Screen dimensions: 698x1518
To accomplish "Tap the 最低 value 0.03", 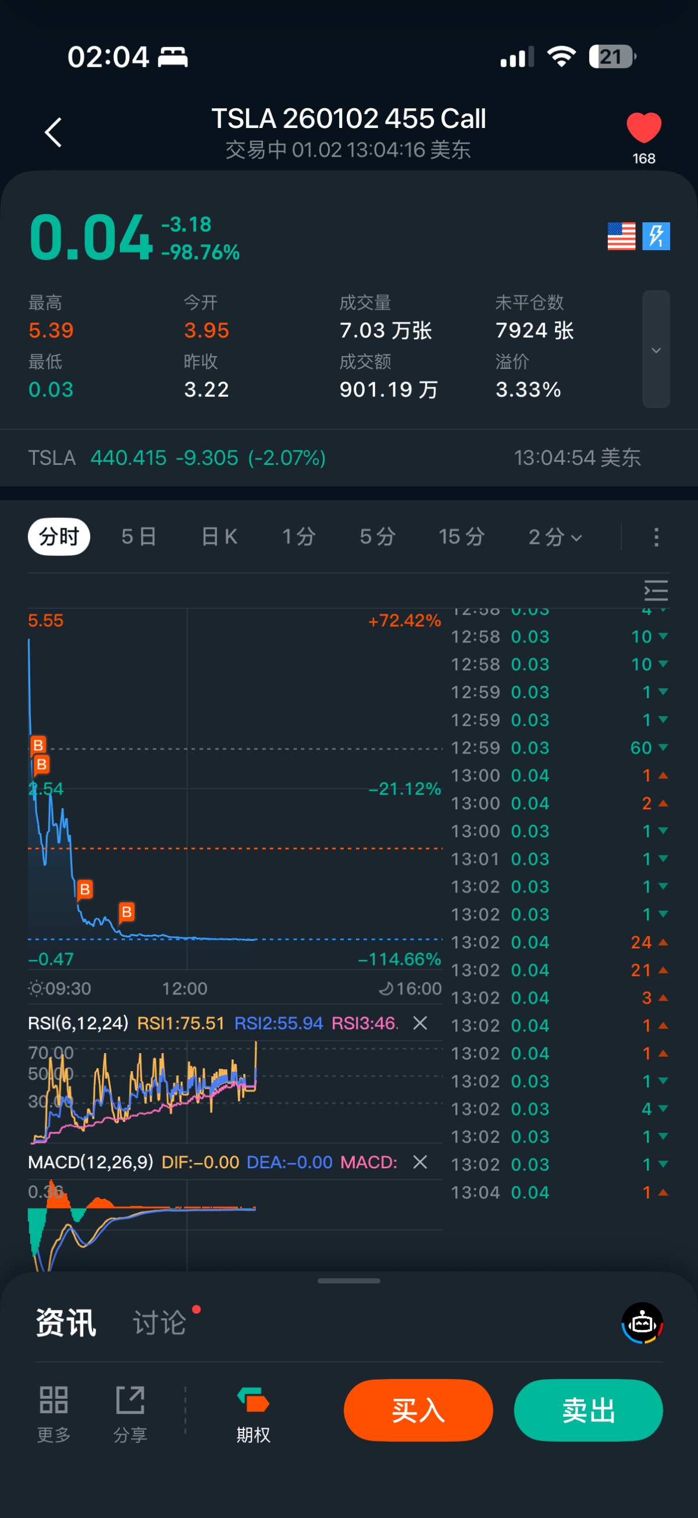I will 51,389.
